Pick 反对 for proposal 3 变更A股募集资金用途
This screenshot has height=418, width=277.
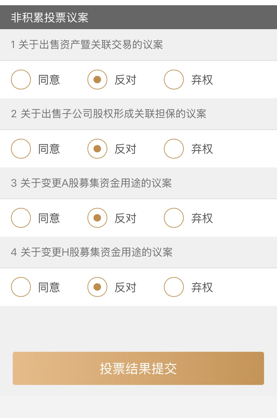[x=97, y=218]
